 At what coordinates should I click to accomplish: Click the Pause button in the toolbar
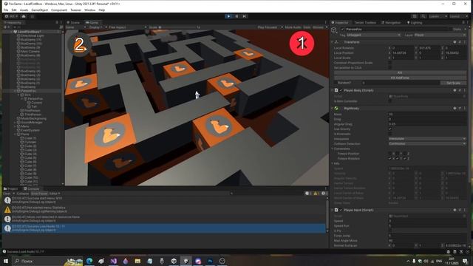236,16
